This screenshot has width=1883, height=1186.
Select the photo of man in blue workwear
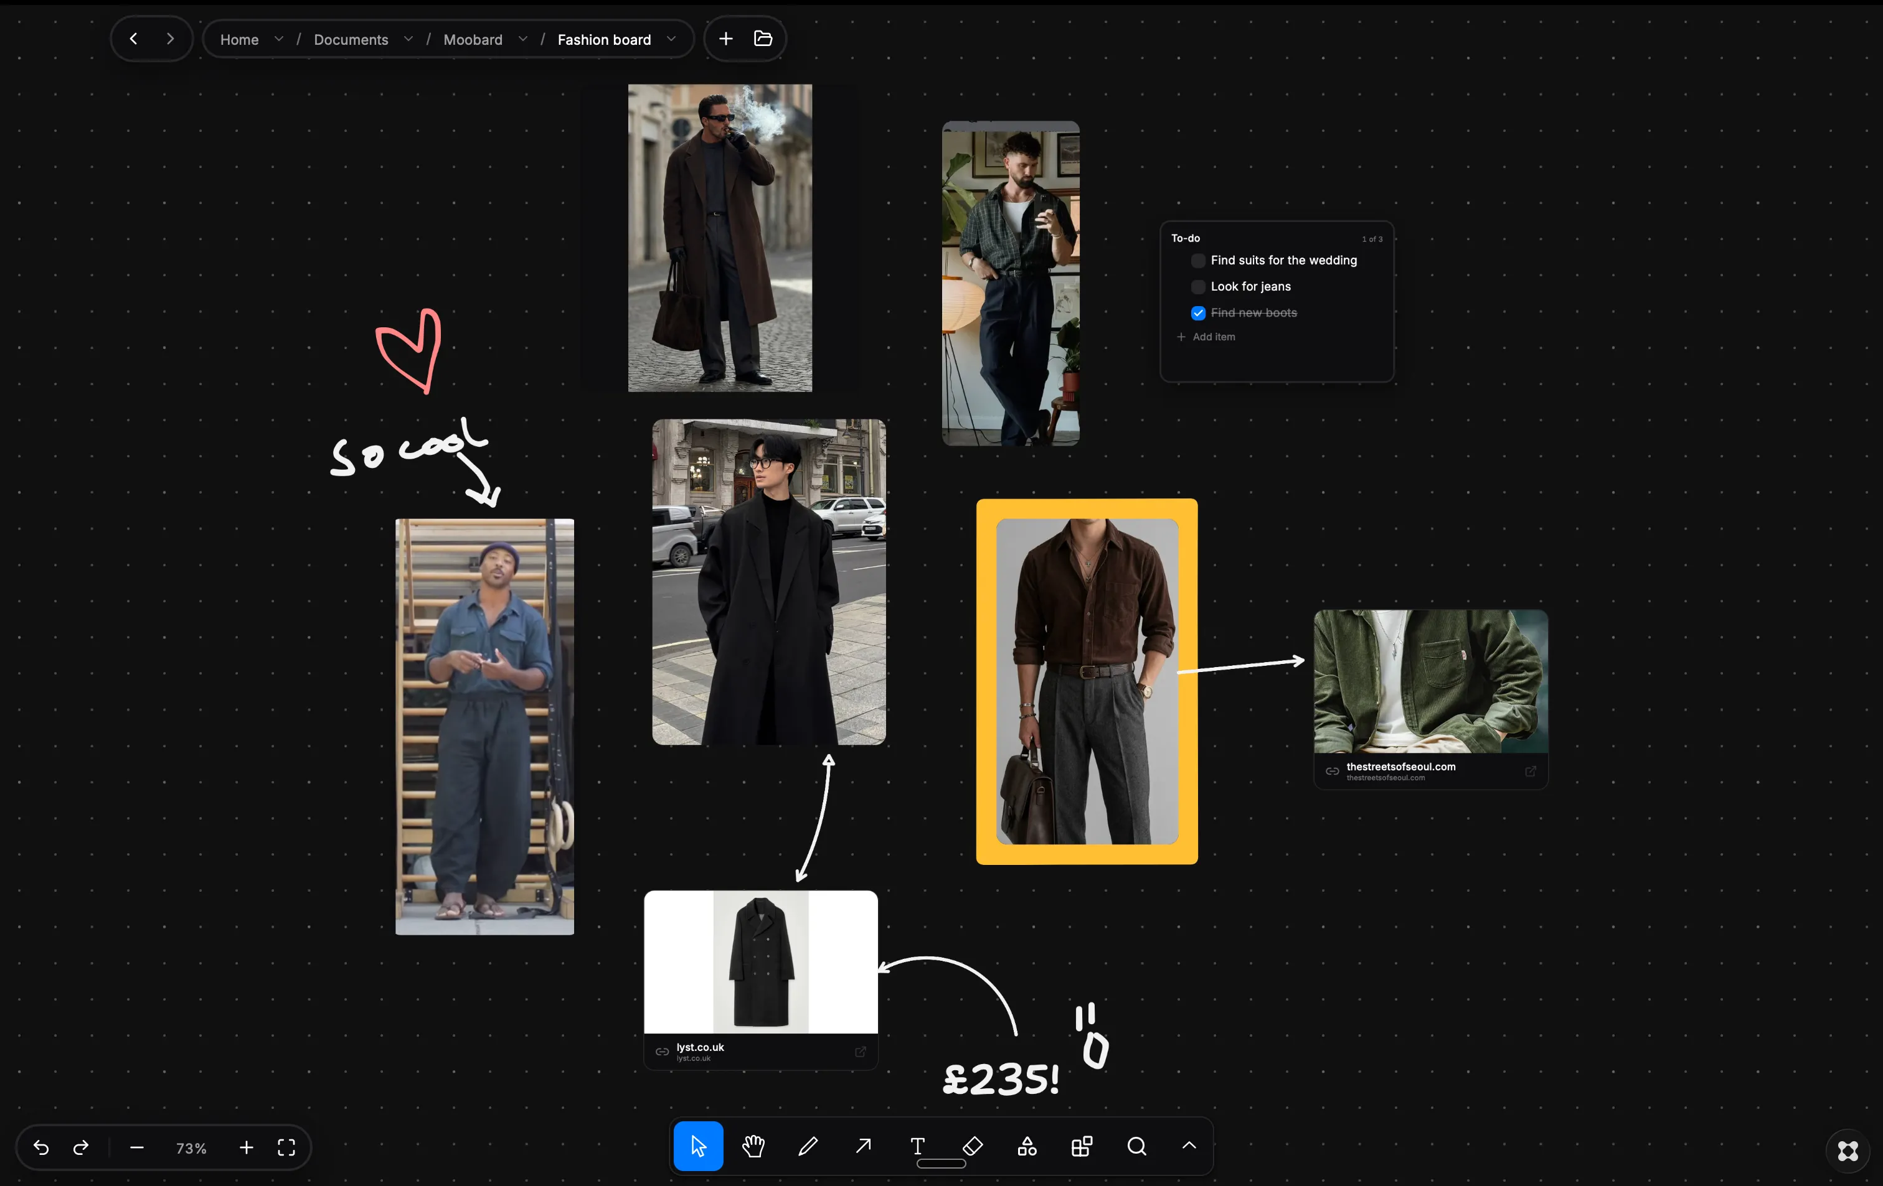[x=485, y=727]
